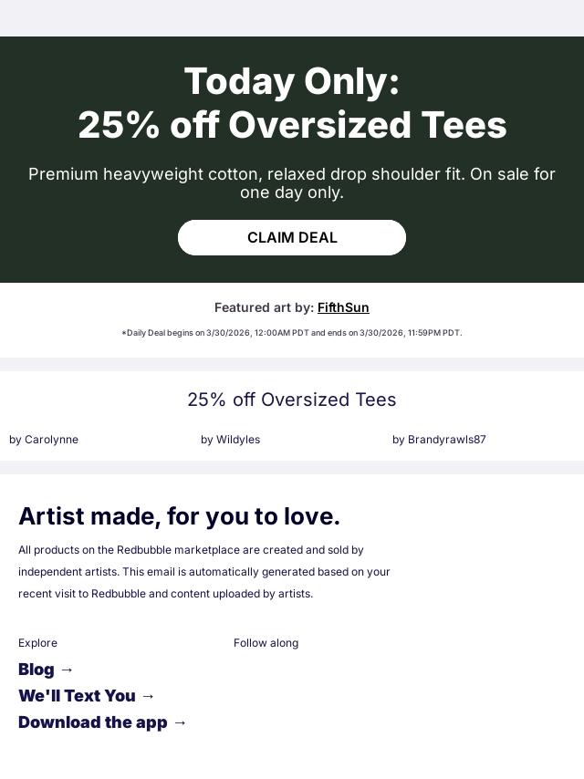Click the Daily Deal fine print disclaimer
This screenshot has width=584, height=779.
click(292, 333)
